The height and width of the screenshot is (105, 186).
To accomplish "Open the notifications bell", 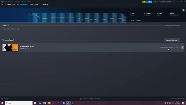I will 155,2.
